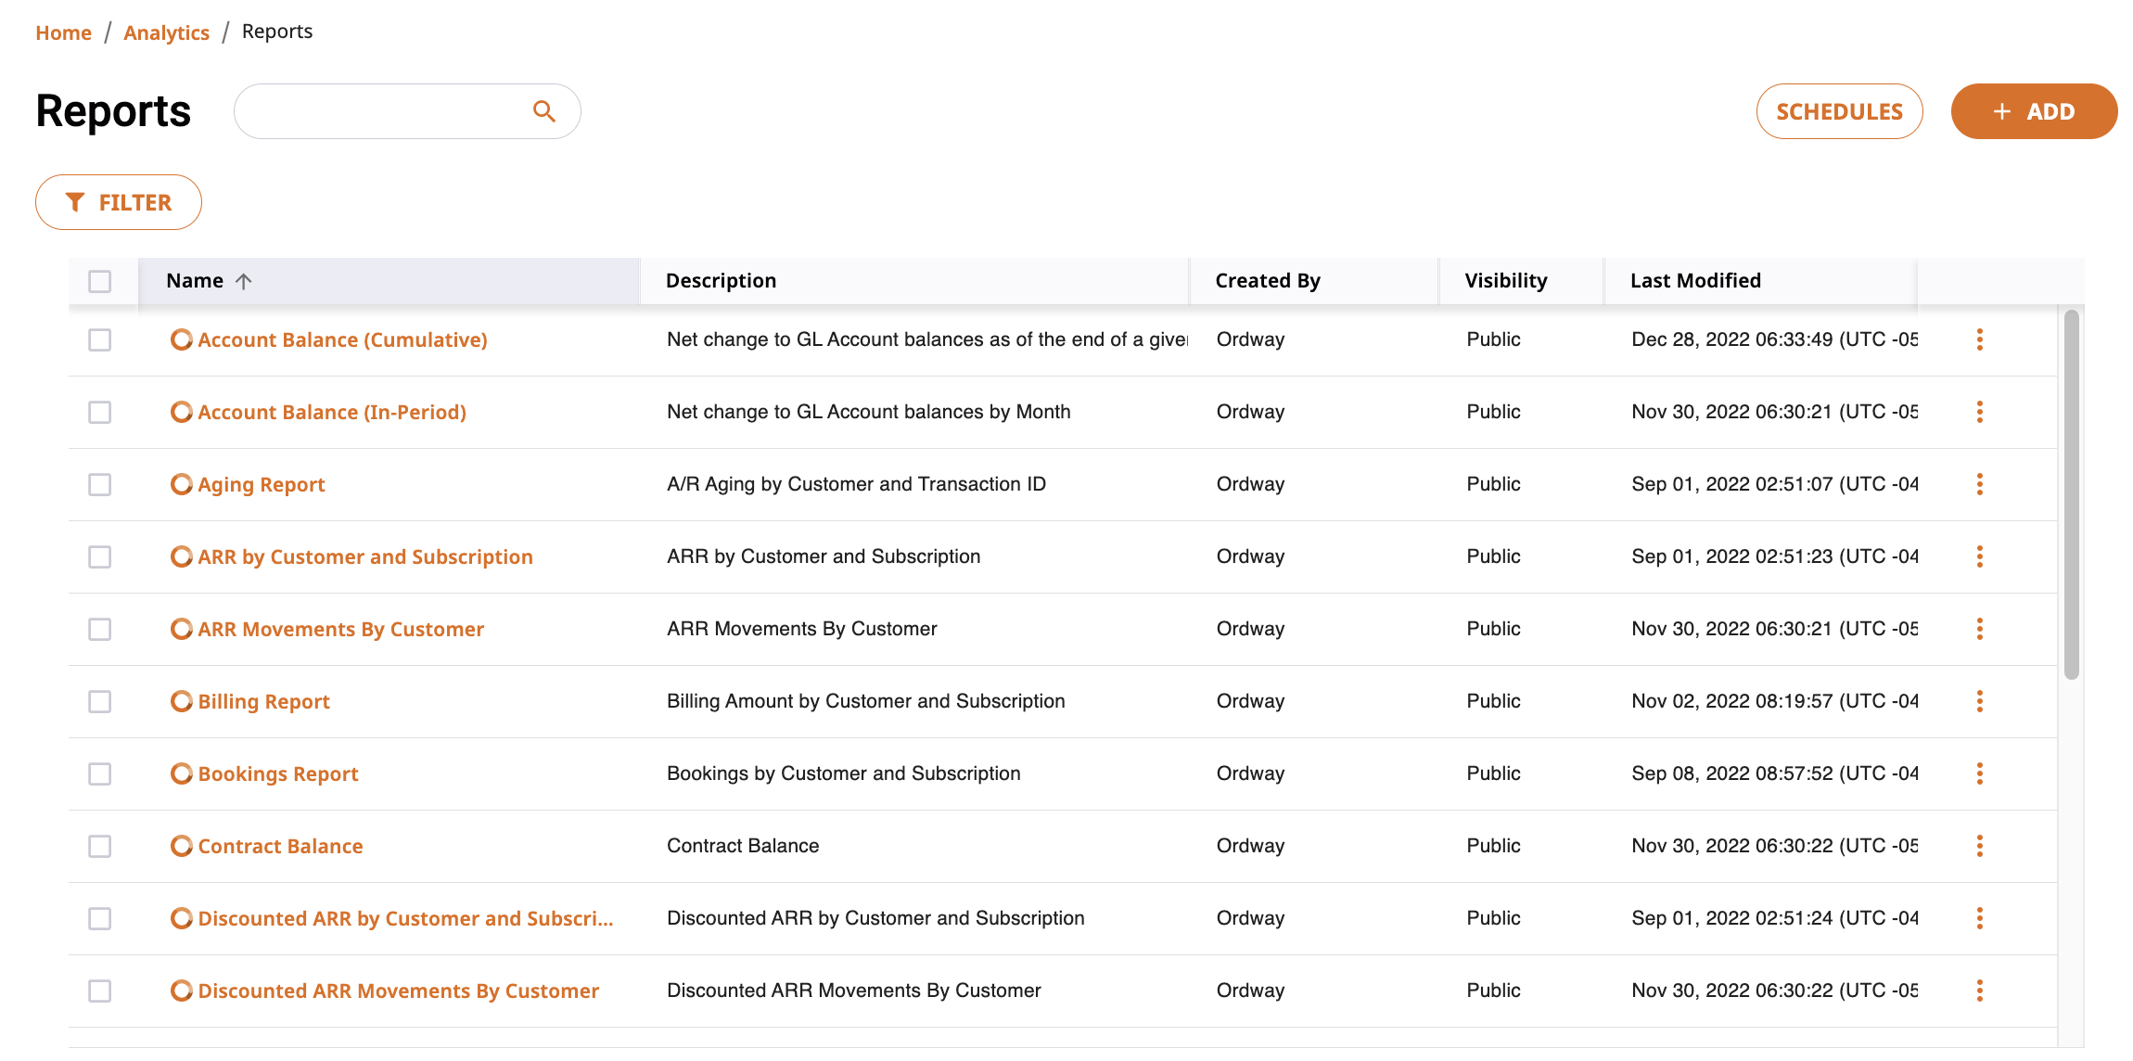2133x1061 pixels.
Task: Select the Contract Balance row checkbox
Action: click(x=100, y=846)
